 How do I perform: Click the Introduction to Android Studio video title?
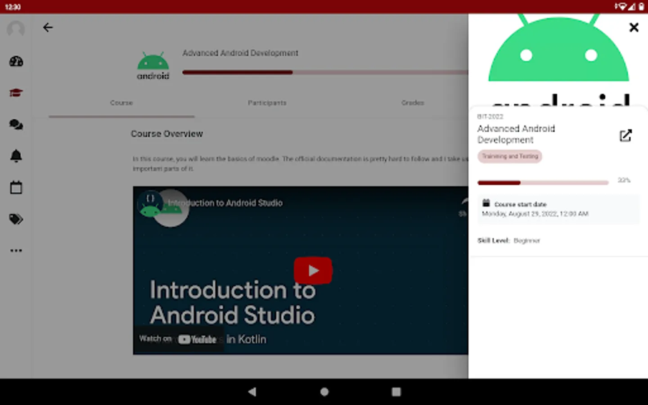click(225, 203)
